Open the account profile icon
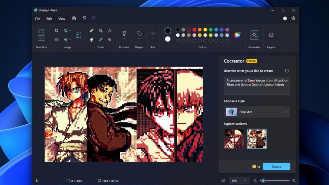 pos(285,18)
